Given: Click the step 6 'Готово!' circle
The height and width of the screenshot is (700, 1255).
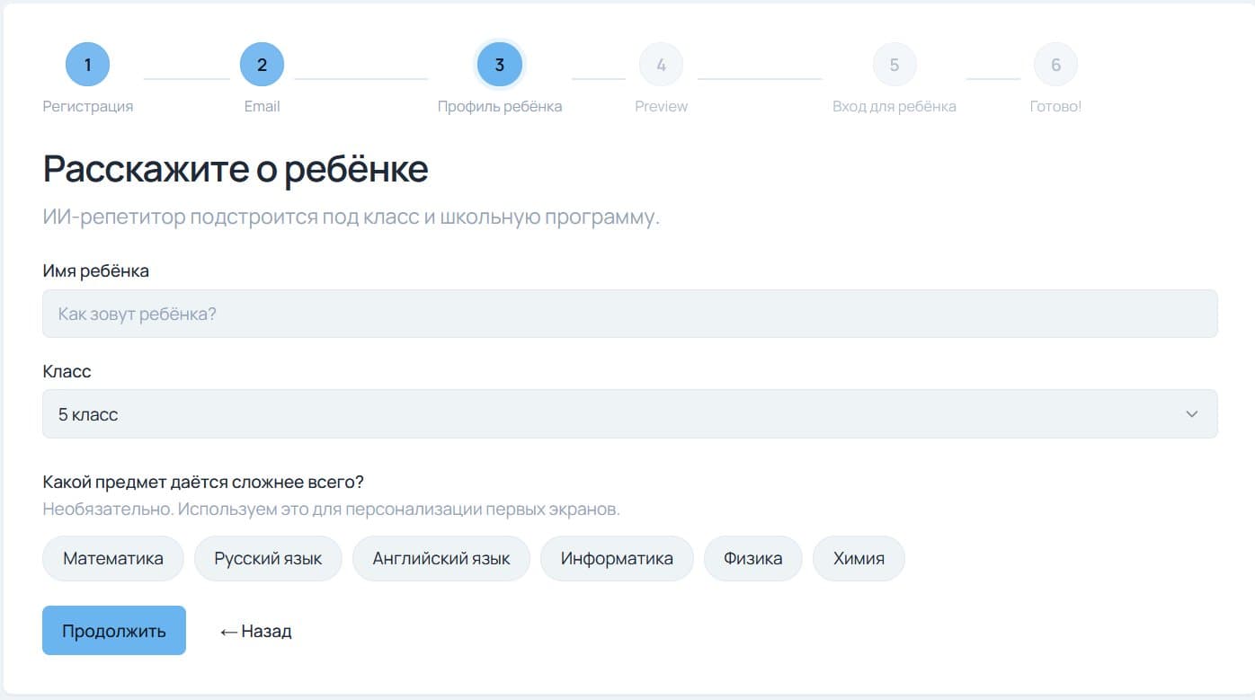Looking at the screenshot, I should click(1055, 64).
